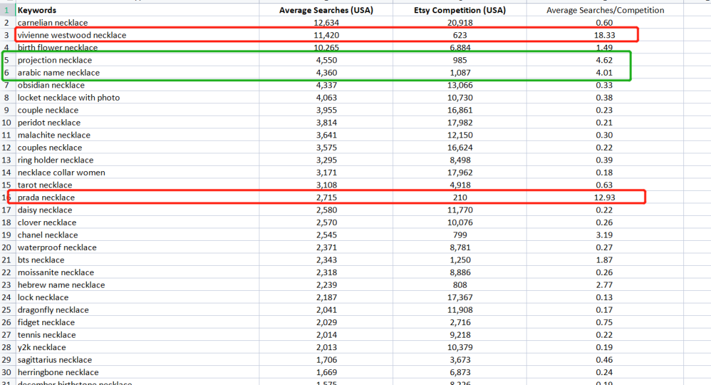The width and height of the screenshot is (711, 385).
Task: Select the 18.33 ratio cell
Action: click(605, 35)
